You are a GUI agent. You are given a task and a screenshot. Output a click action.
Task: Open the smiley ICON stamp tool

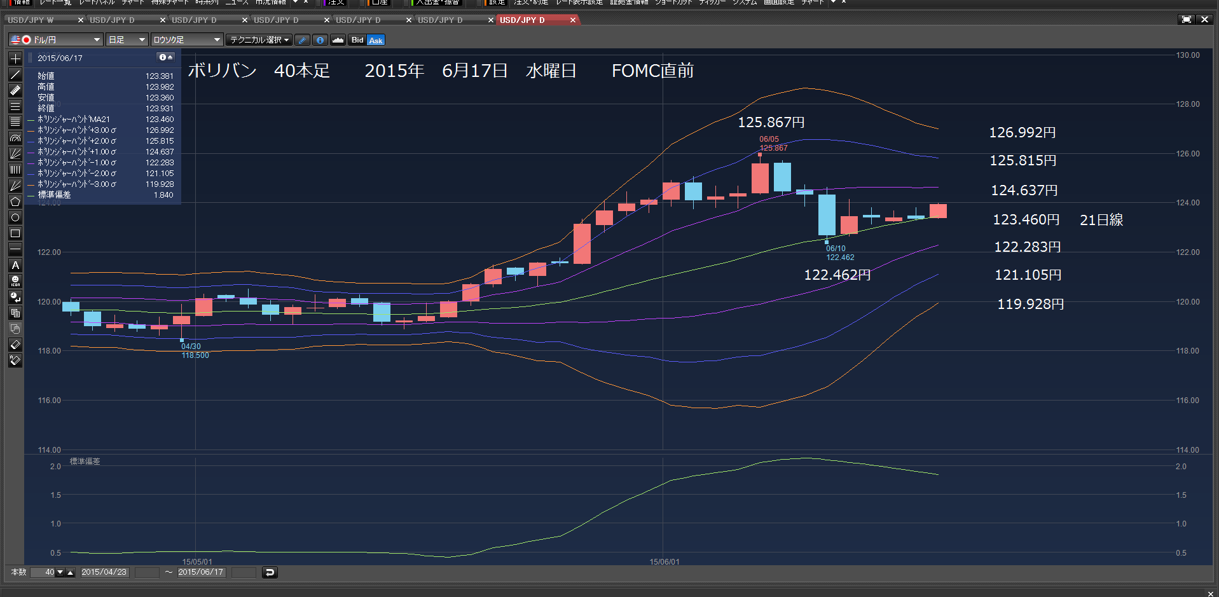point(15,281)
